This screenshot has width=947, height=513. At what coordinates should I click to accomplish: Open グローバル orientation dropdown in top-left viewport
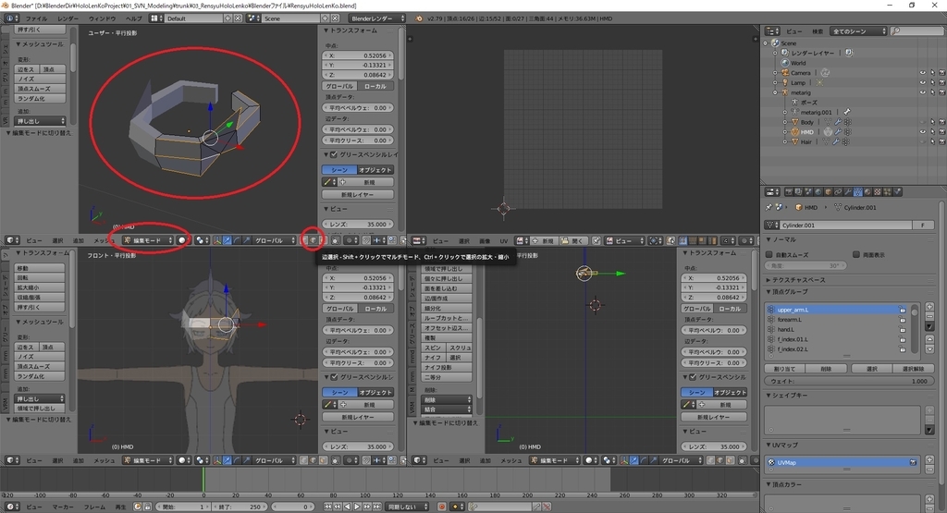(274, 240)
